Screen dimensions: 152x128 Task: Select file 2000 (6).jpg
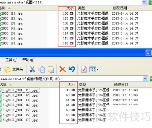point(12,38)
